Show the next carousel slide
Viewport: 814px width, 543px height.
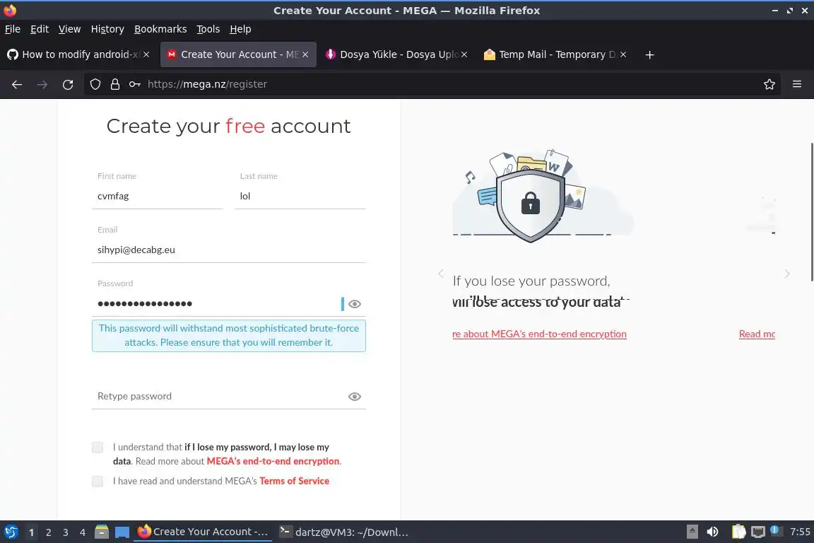(787, 274)
